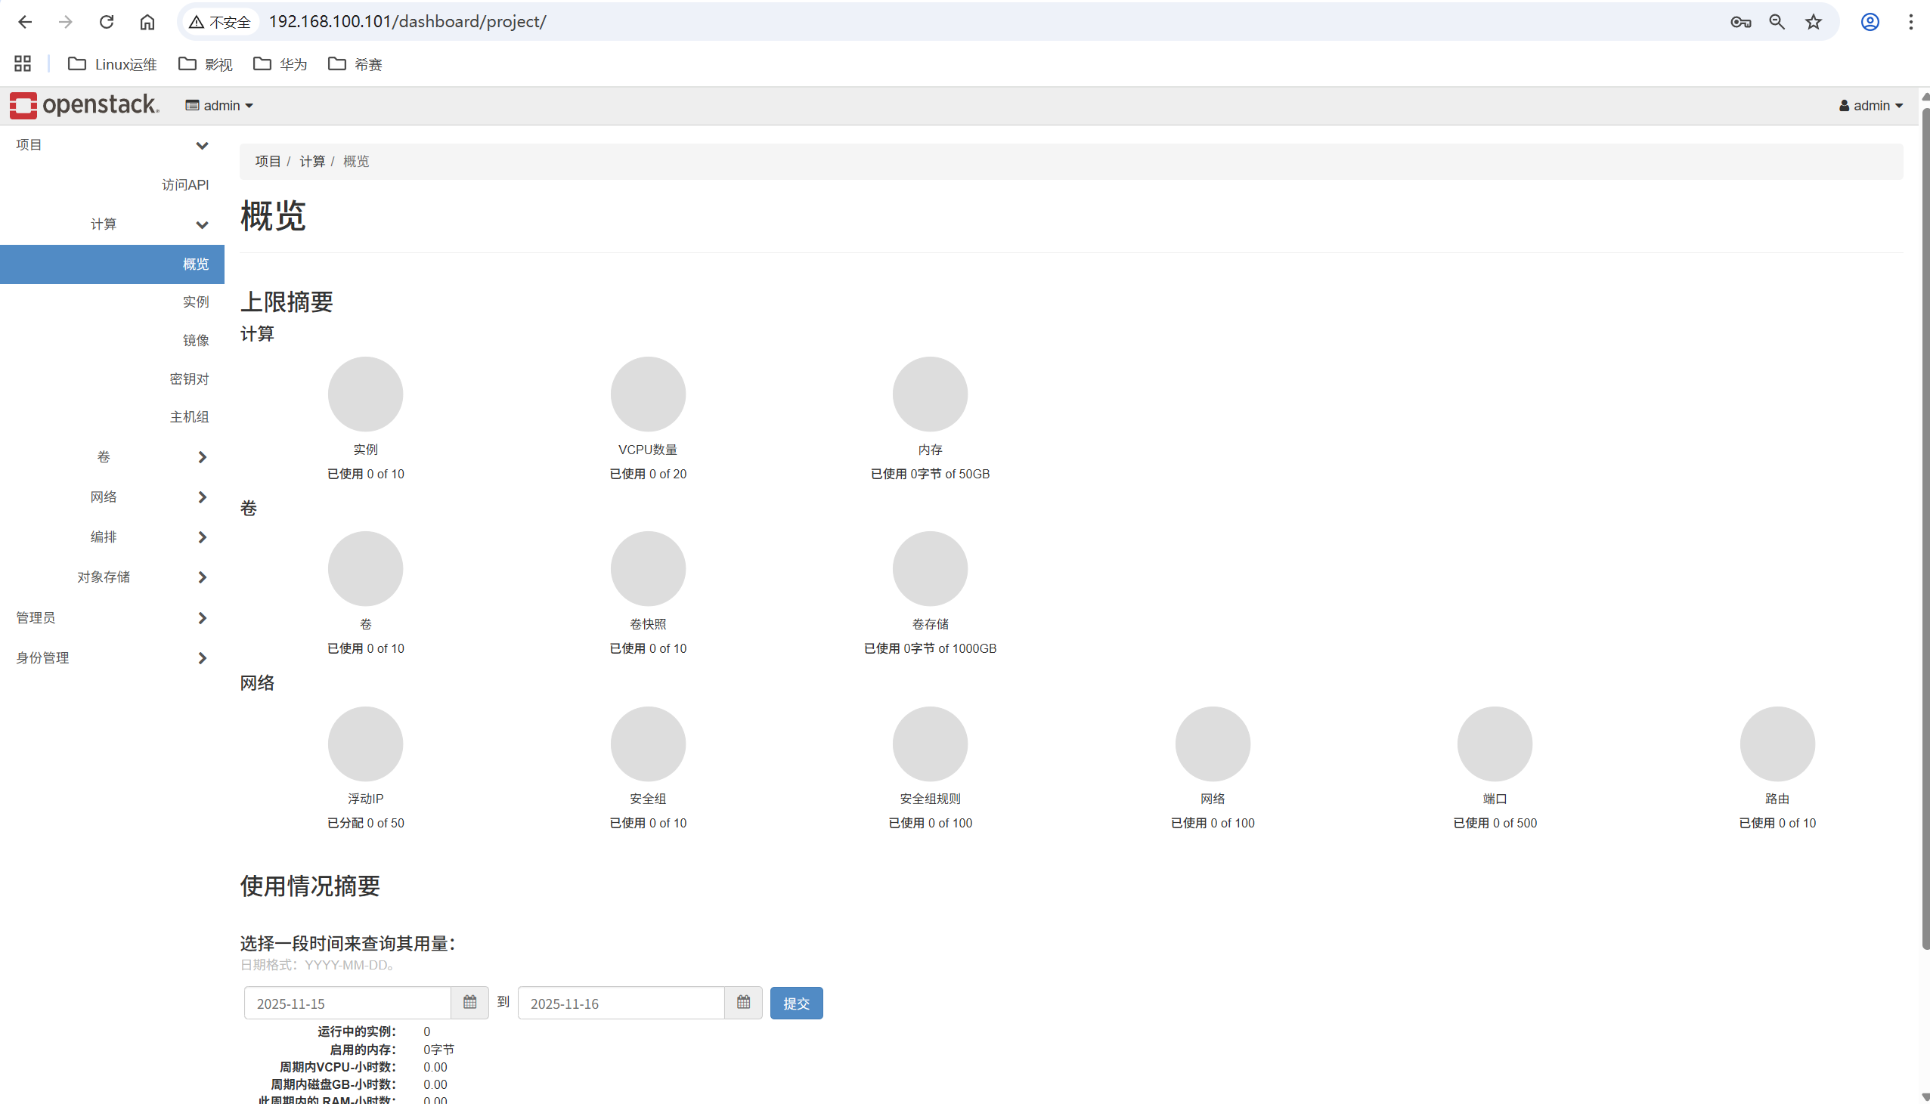Click the OpenStack logo icon

[23, 105]
